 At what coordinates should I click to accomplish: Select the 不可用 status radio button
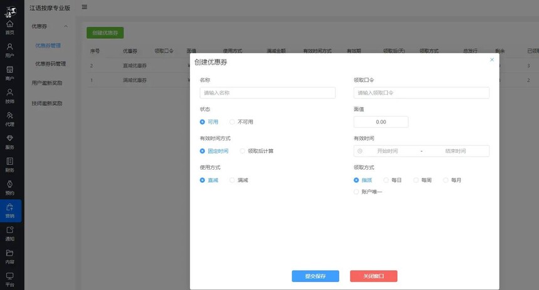233,122
